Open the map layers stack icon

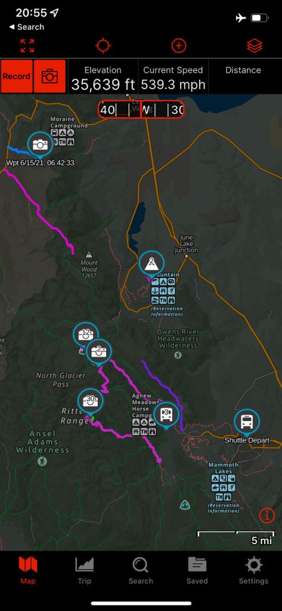click(255, 46)
